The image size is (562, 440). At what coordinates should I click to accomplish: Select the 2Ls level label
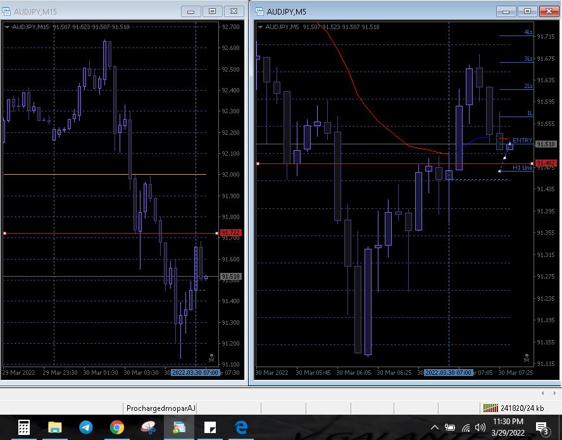528,85
